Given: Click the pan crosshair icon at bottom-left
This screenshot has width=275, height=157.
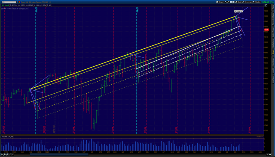Looking at the screenshot, I should tap(2, 154).
